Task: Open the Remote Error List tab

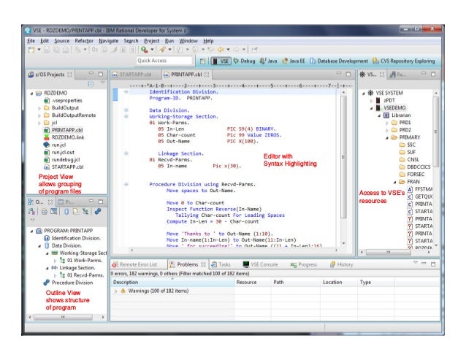Action: tap(134, 264)
